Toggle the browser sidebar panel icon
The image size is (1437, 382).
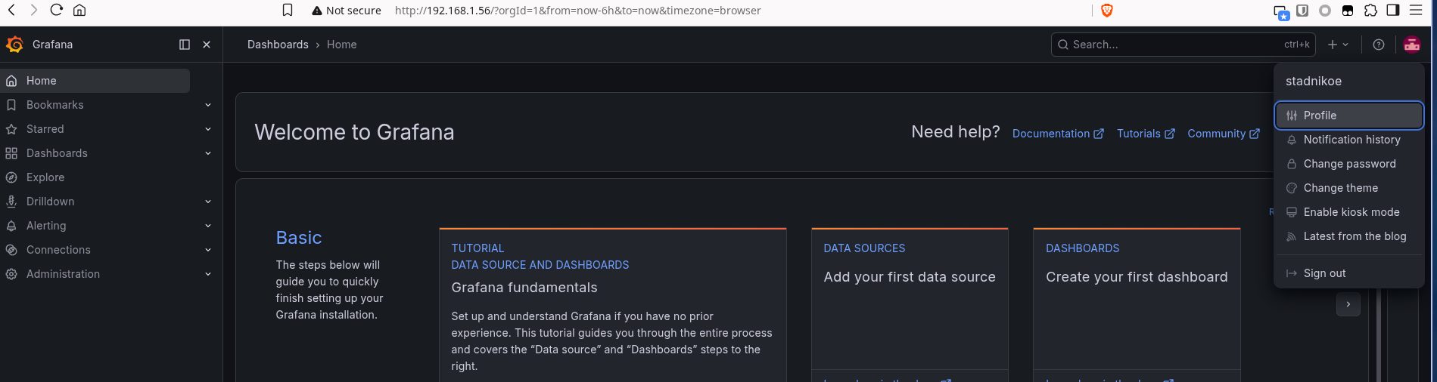pyautogui.click(x=1393, y=10)
